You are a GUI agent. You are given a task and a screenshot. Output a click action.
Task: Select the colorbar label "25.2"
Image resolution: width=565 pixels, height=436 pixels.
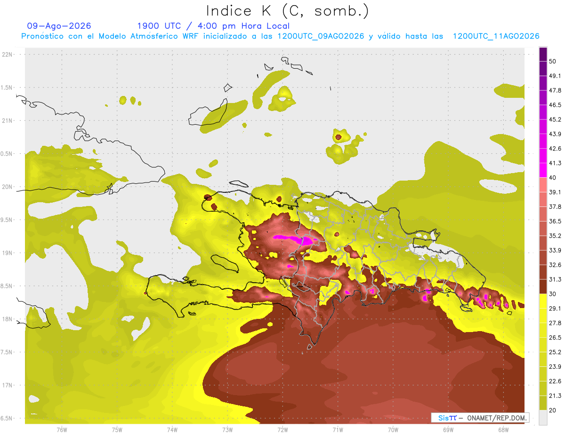tap(555, 352)
